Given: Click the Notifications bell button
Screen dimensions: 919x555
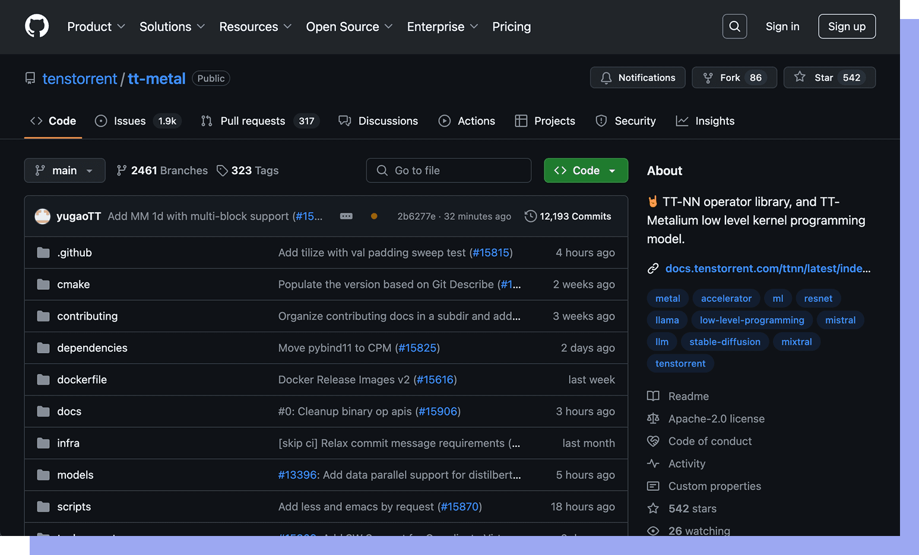Looking at the screenshot, I should click(638, 78).
